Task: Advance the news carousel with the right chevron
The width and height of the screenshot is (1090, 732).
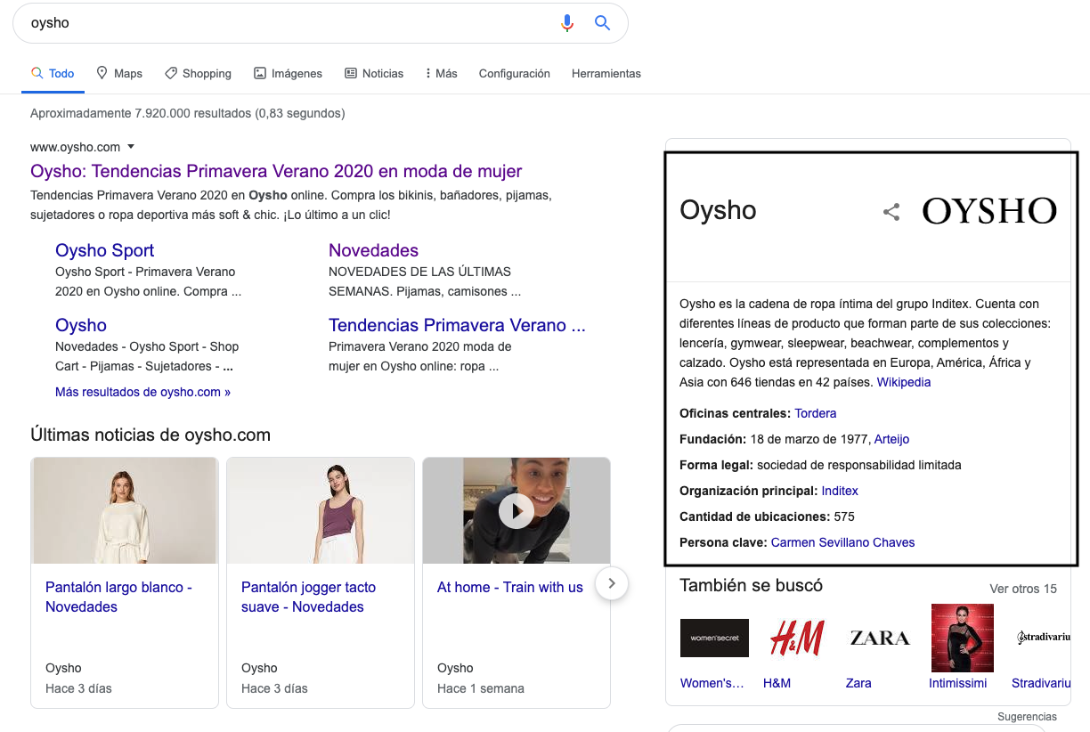Action: 611,583
